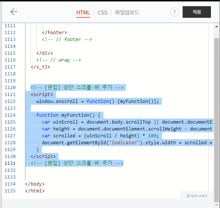This screenshot has height=208, width=220.
Task: Switch to the CSS tab
Action: coord(103,13)
